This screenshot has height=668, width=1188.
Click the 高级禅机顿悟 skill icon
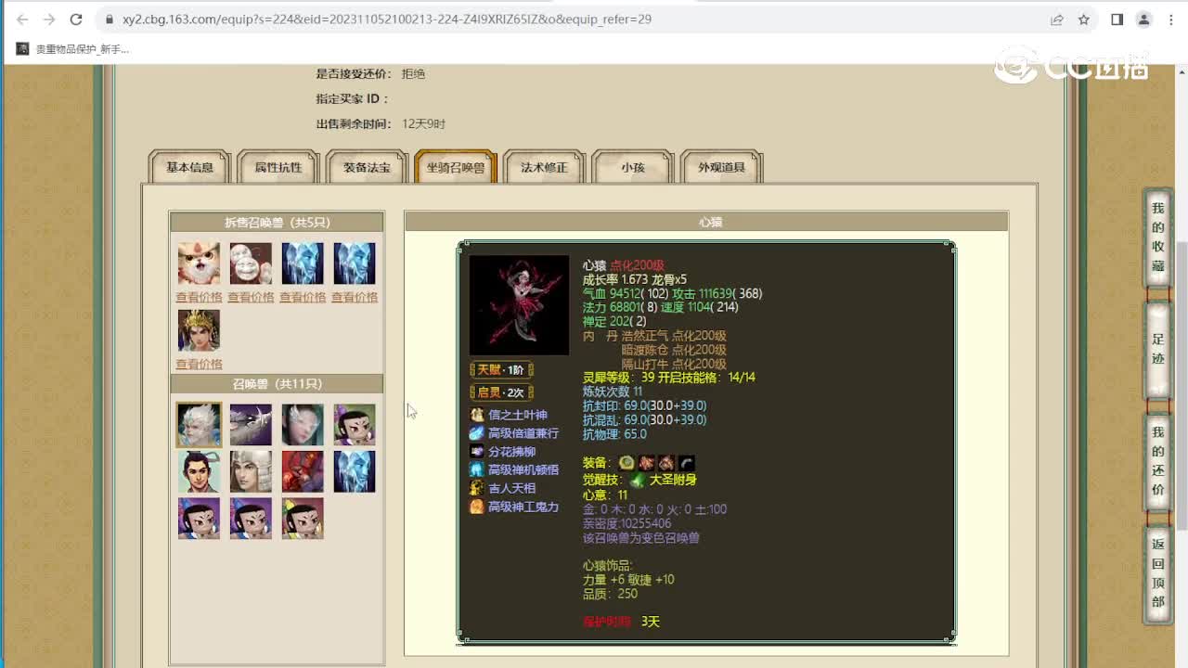477,470
